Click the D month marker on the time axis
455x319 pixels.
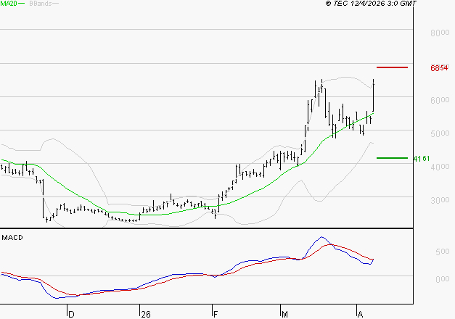point(71,314)
